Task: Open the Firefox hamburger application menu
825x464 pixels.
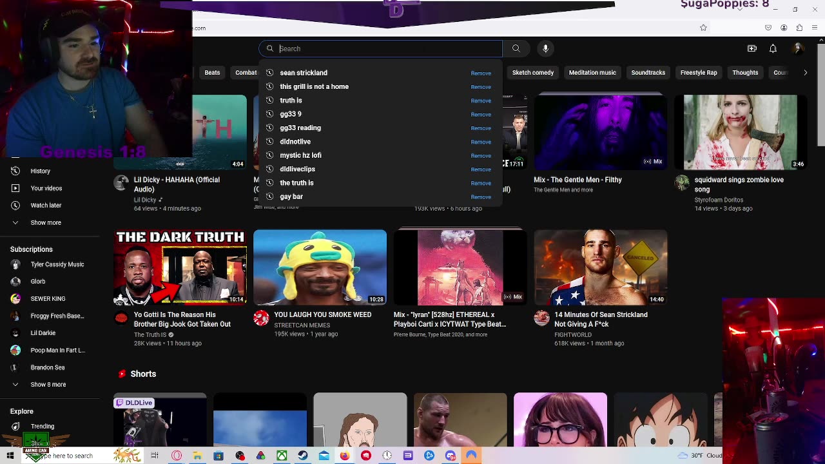Action: click(x=815, y=28)
